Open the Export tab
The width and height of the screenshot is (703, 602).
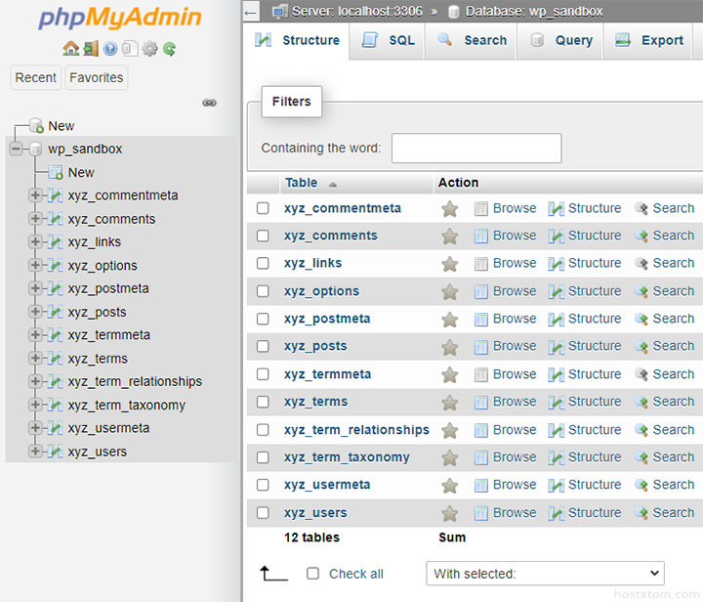(x=649, y=41)
